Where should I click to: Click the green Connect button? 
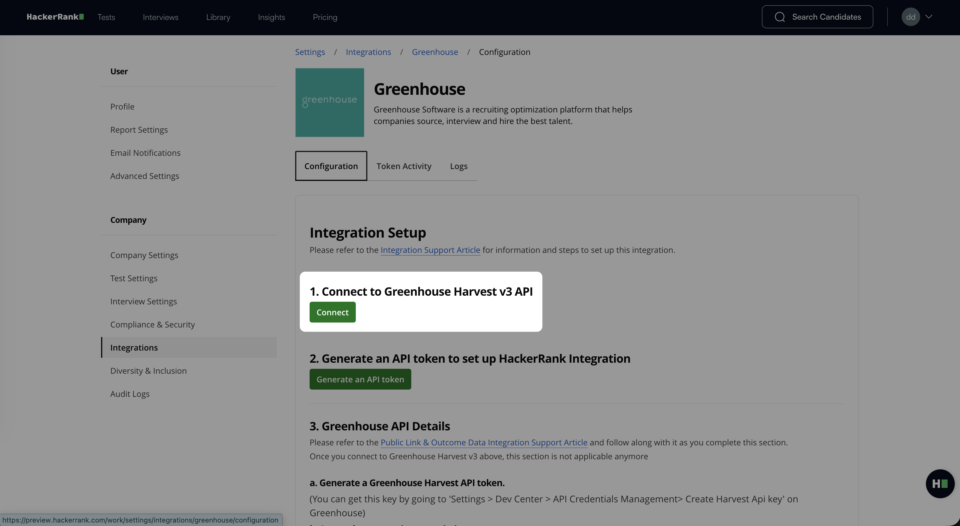(x=332, y=312)
